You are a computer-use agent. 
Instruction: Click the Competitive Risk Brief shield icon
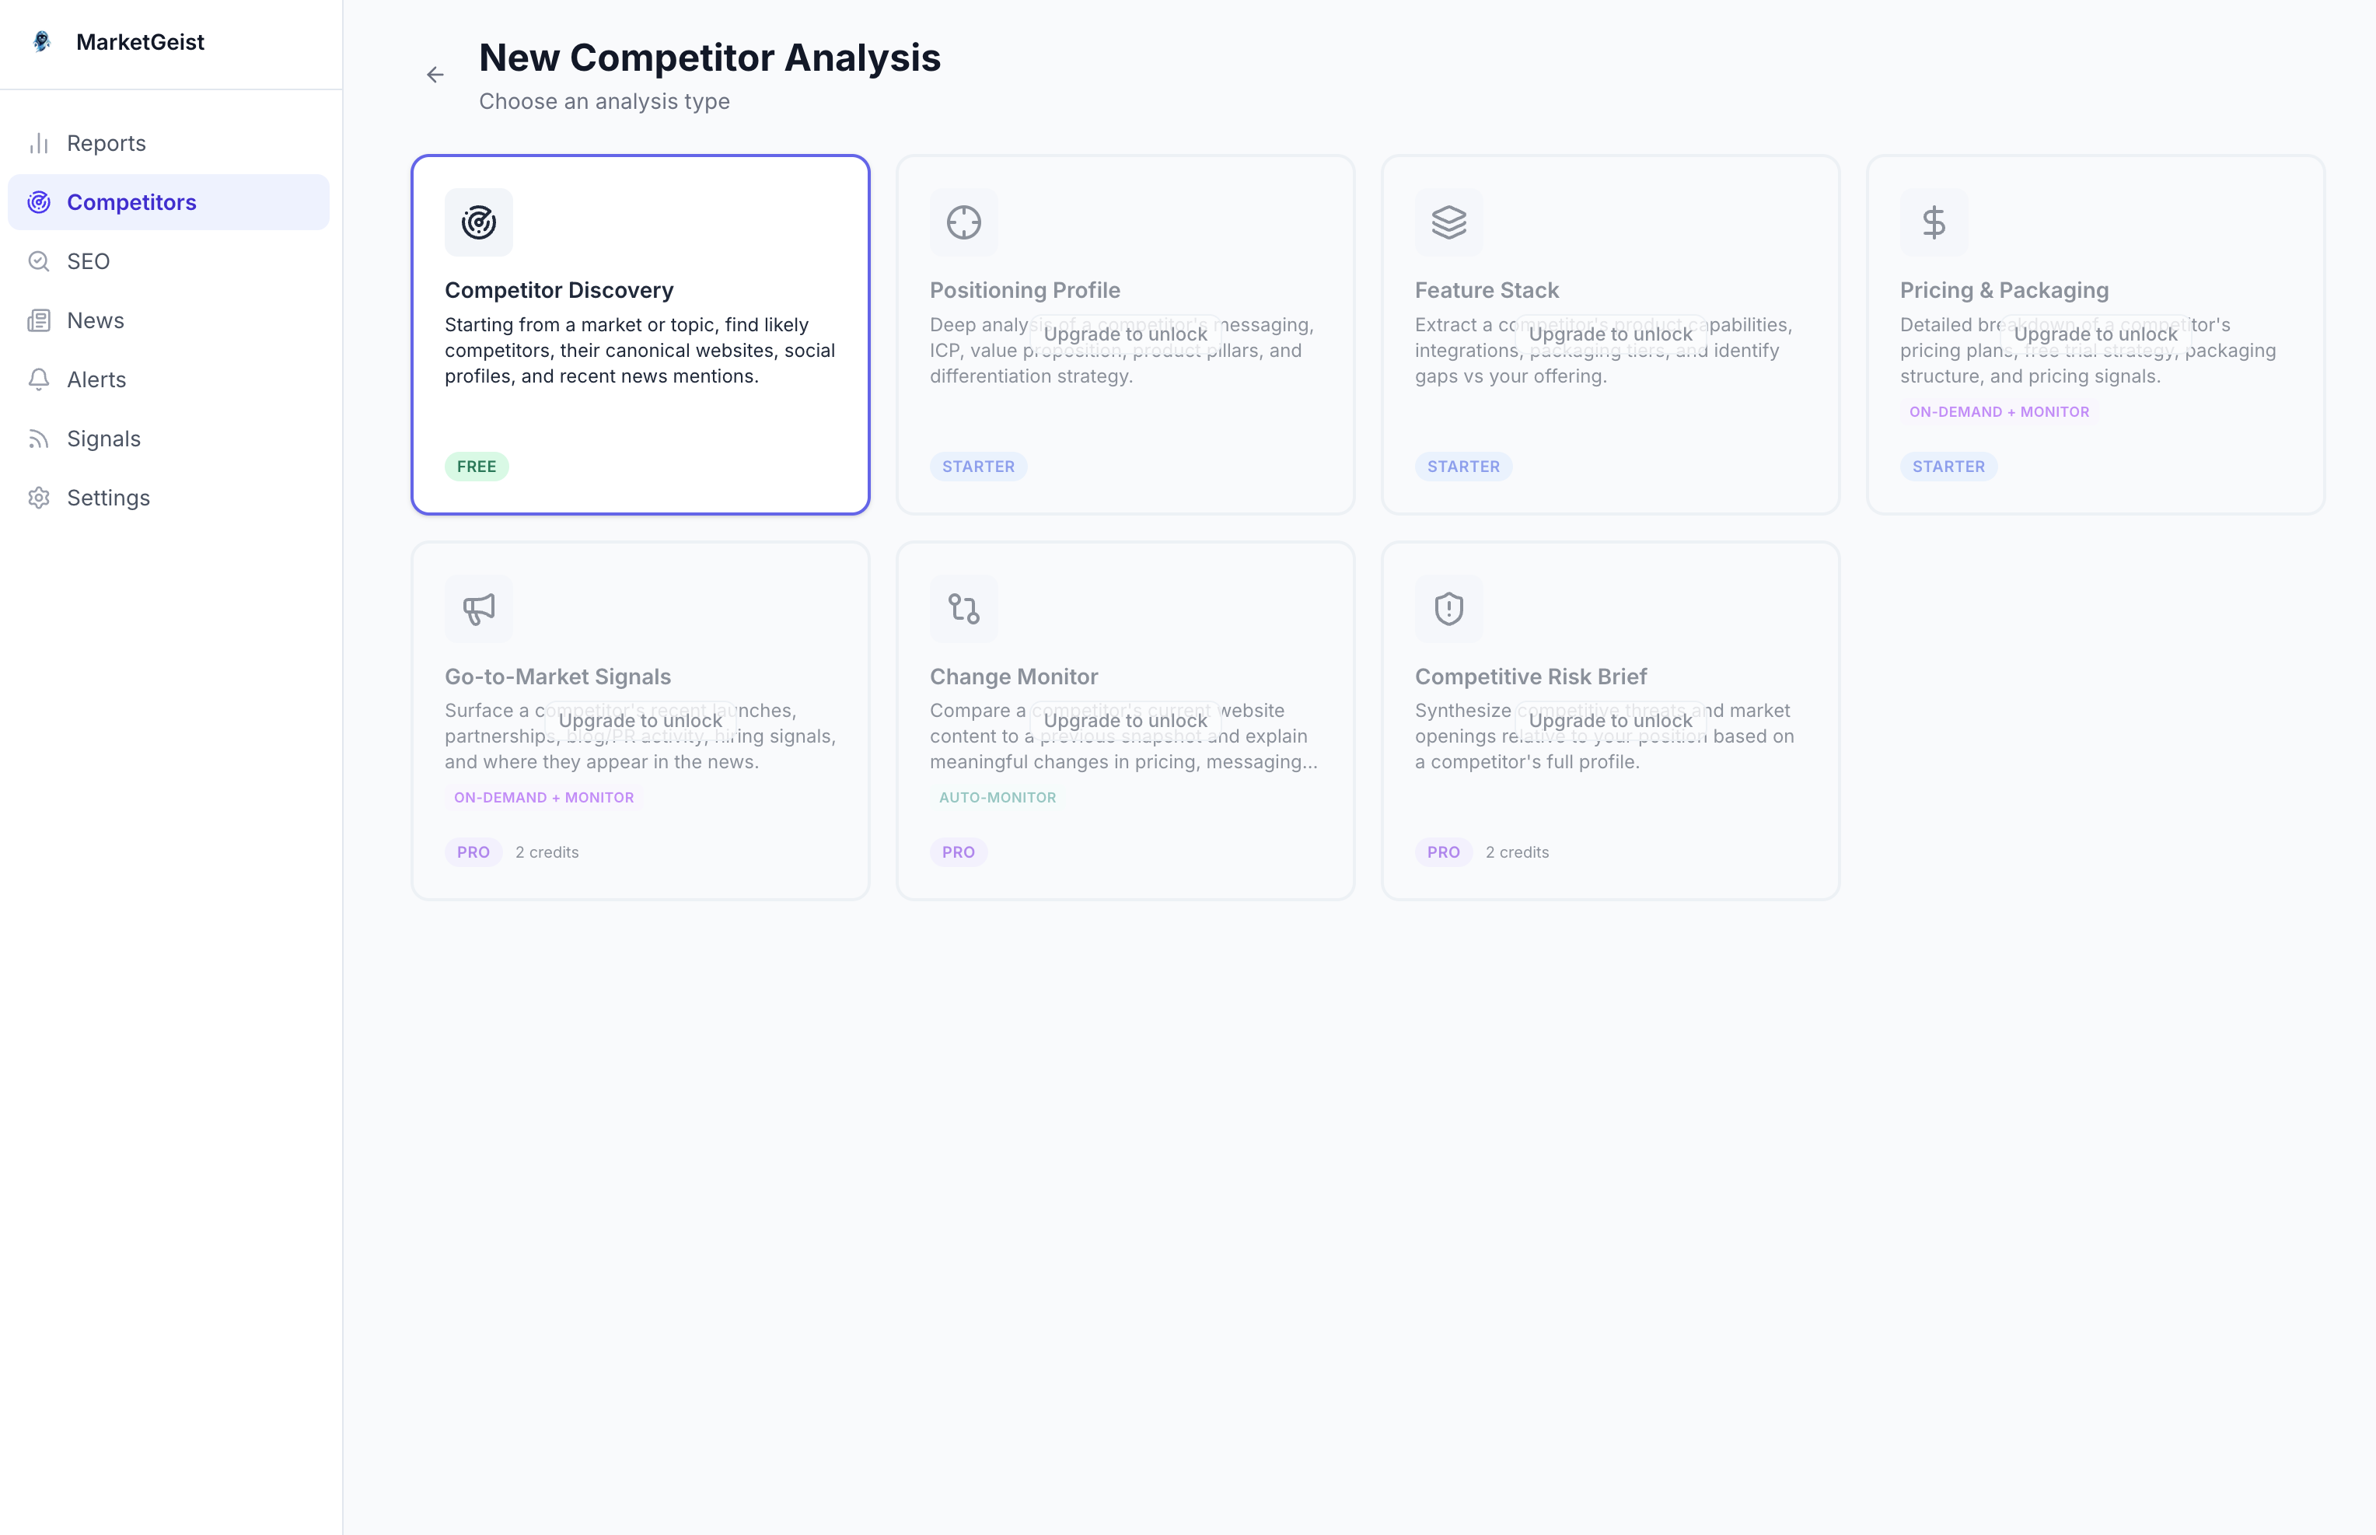point(1448,608)
